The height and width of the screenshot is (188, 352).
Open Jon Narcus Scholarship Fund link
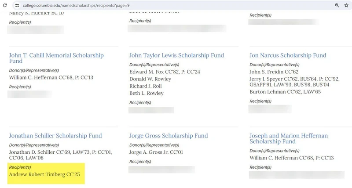pos(288,55)
